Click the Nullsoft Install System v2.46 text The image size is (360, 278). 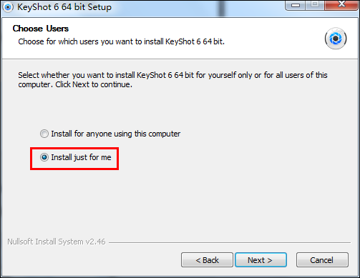57,242
